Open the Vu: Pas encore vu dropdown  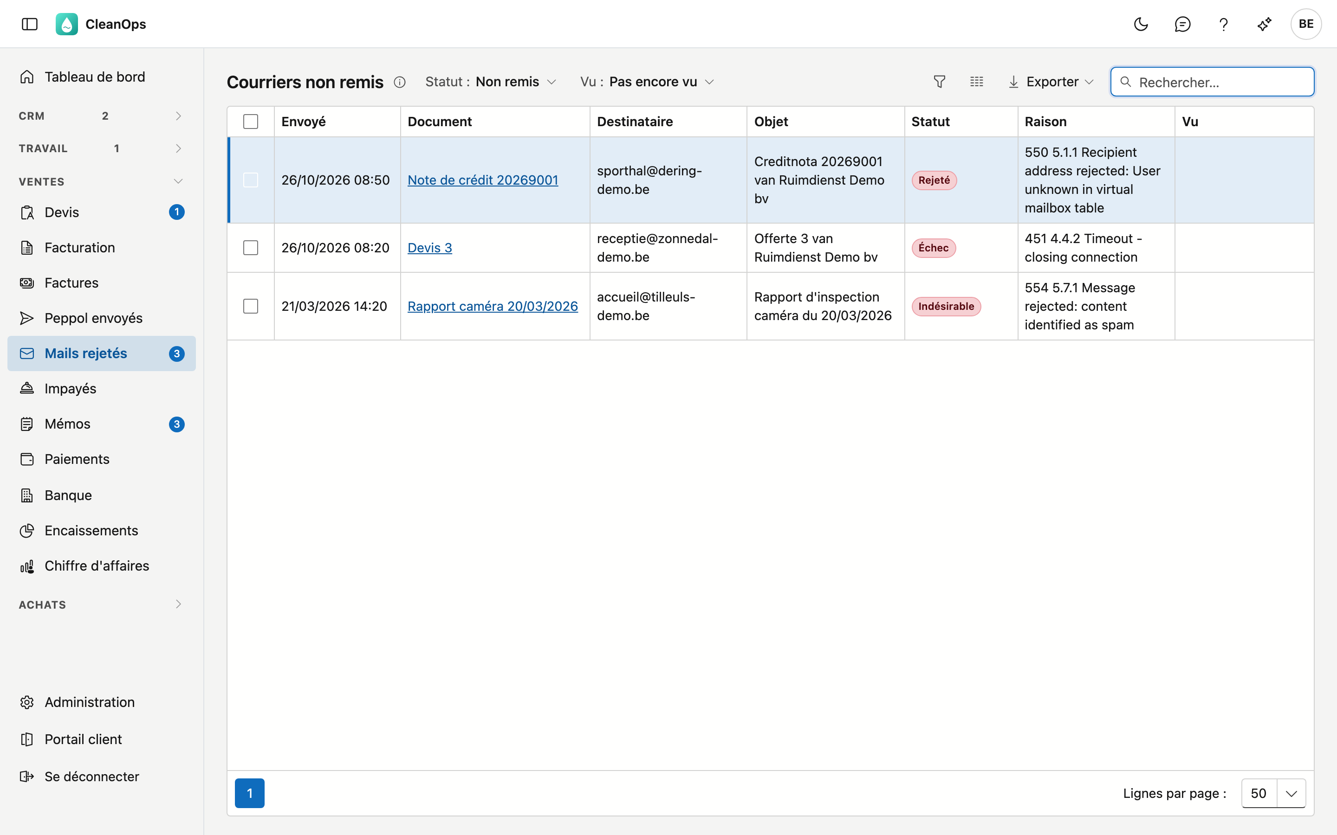[x=648, y=82]
